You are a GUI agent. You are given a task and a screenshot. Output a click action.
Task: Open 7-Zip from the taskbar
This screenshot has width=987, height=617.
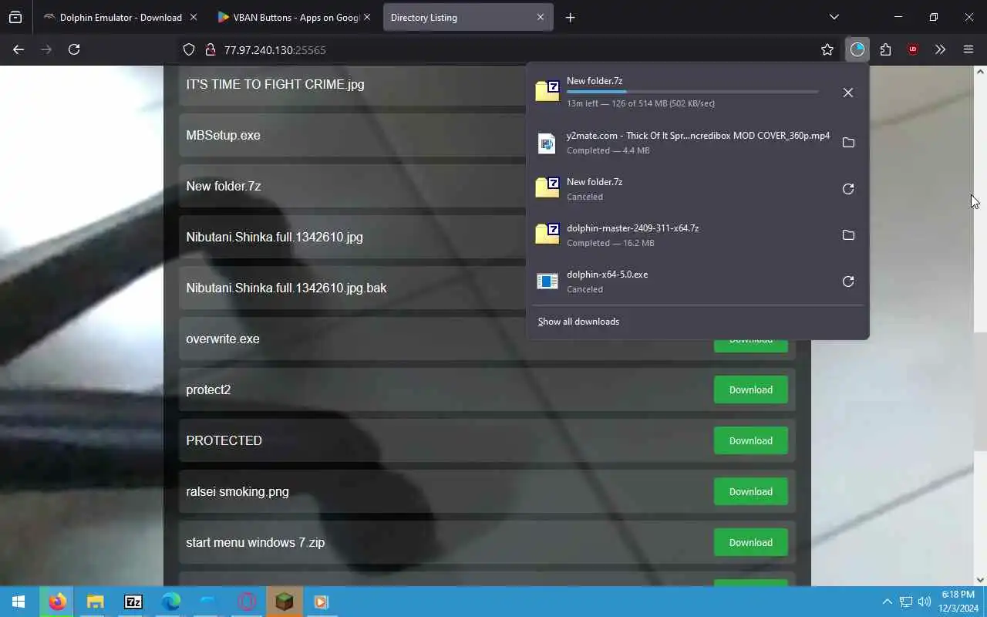point(133,602)
